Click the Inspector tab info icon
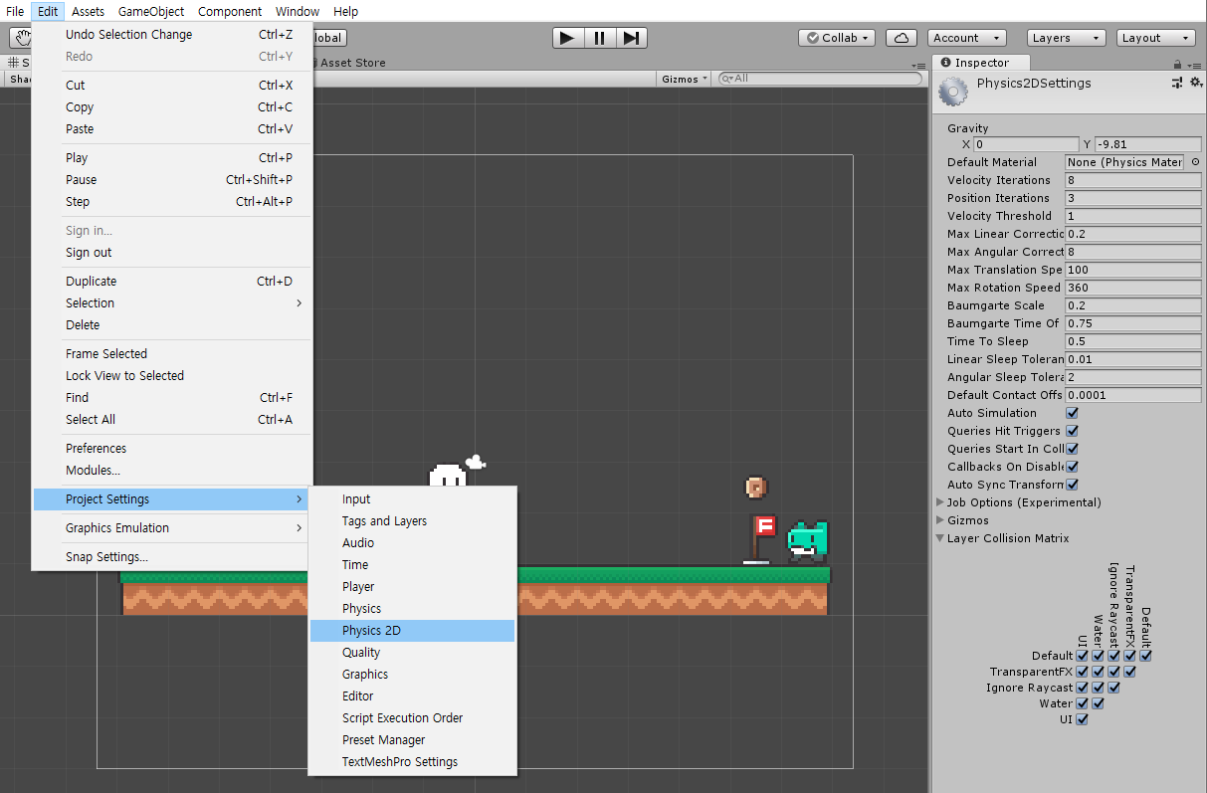This screenshot has width=1207, height=793. [946, 63]
